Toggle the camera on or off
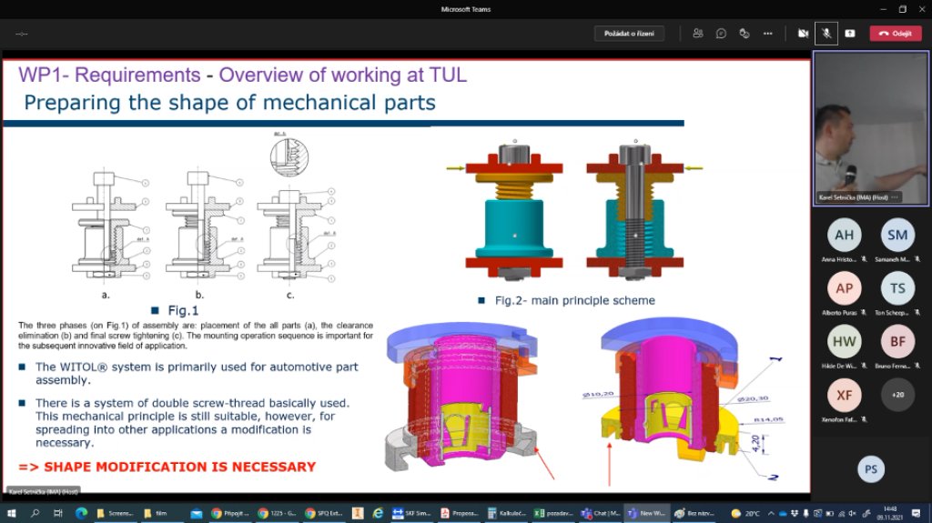 803,33
